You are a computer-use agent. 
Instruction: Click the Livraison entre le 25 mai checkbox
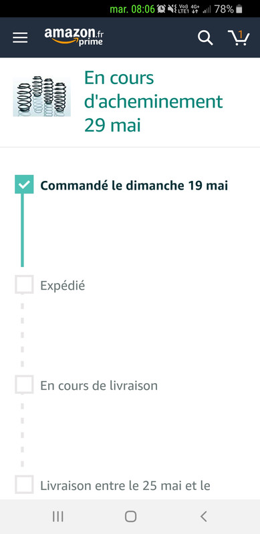pyautogui.click(x=24, y=485)
